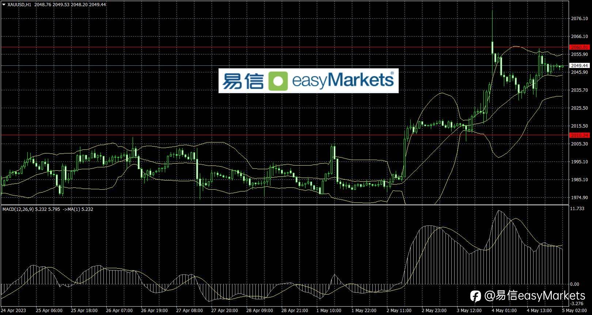Click the 2 May 23:00 time label
This screenshot has width=592, height=315.
point(434,311)
